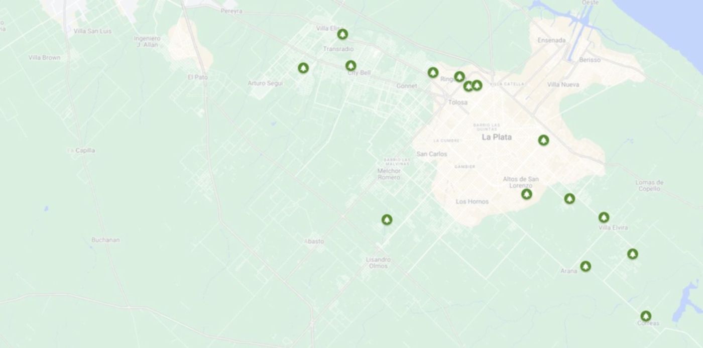Click the tree marker west of Ringuelet
Image resolution: width=703 pixels, height=348 pixels.
(x=433, y=73)
